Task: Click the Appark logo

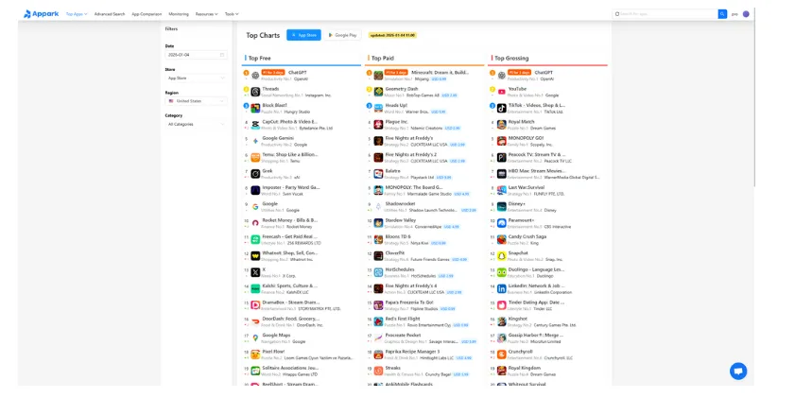Action: [x=43, y=14]
